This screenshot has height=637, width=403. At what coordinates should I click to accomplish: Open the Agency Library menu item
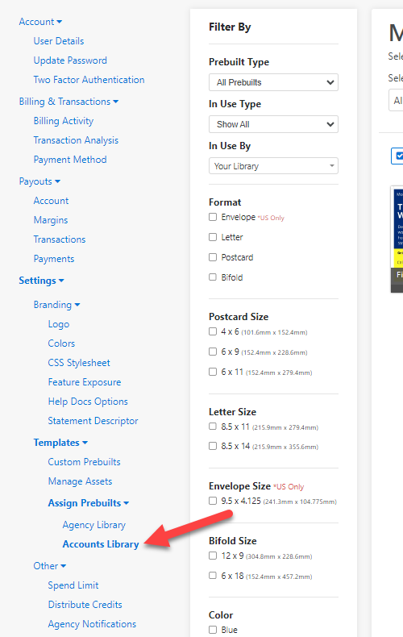(x=93, y=525)
